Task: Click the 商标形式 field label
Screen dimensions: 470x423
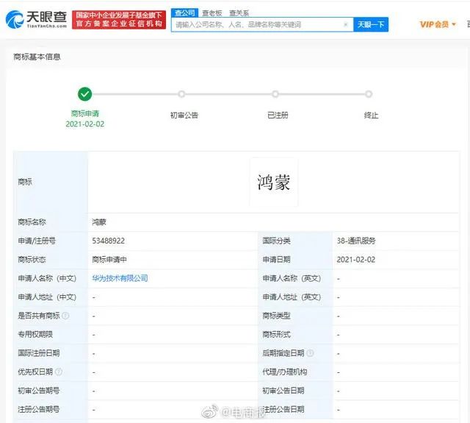Action: pos(276,334)
